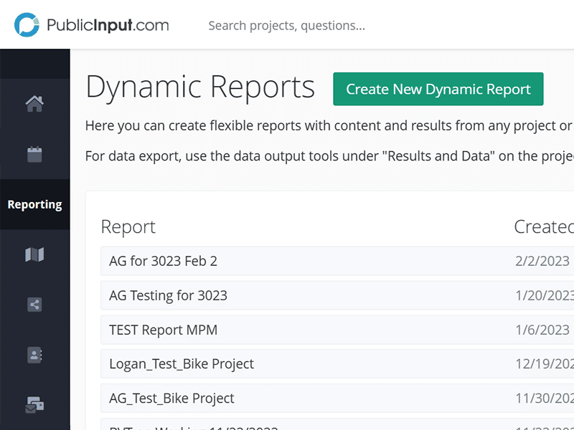Open the AG Testing for 3023 report
The width and height of the screenshot is (574, 430).
[x=168, y=295]
